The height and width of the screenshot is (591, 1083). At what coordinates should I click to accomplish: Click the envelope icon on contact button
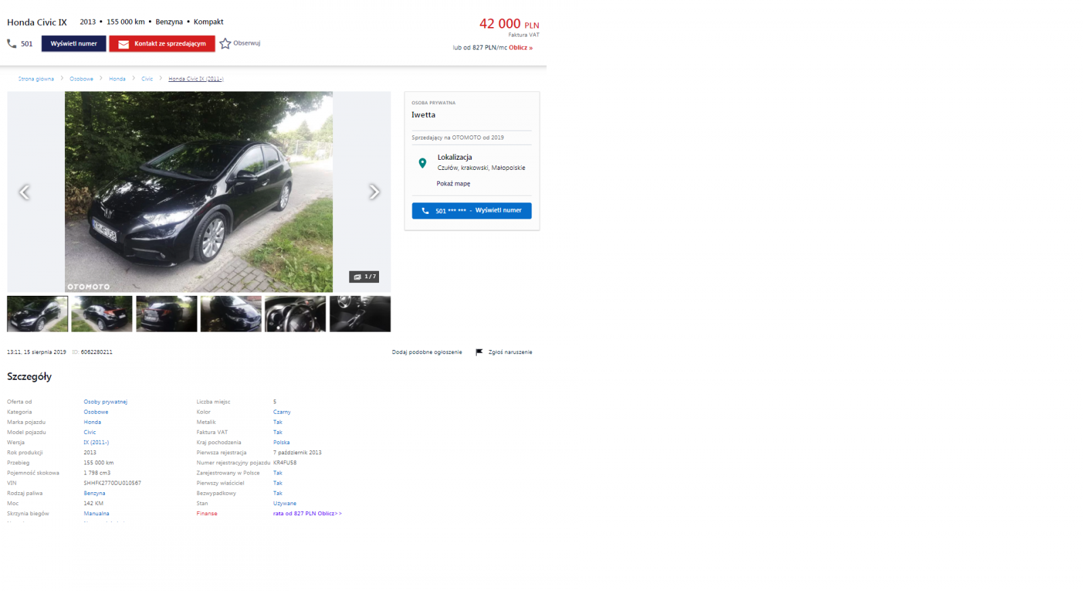click(x=123, y=44)
